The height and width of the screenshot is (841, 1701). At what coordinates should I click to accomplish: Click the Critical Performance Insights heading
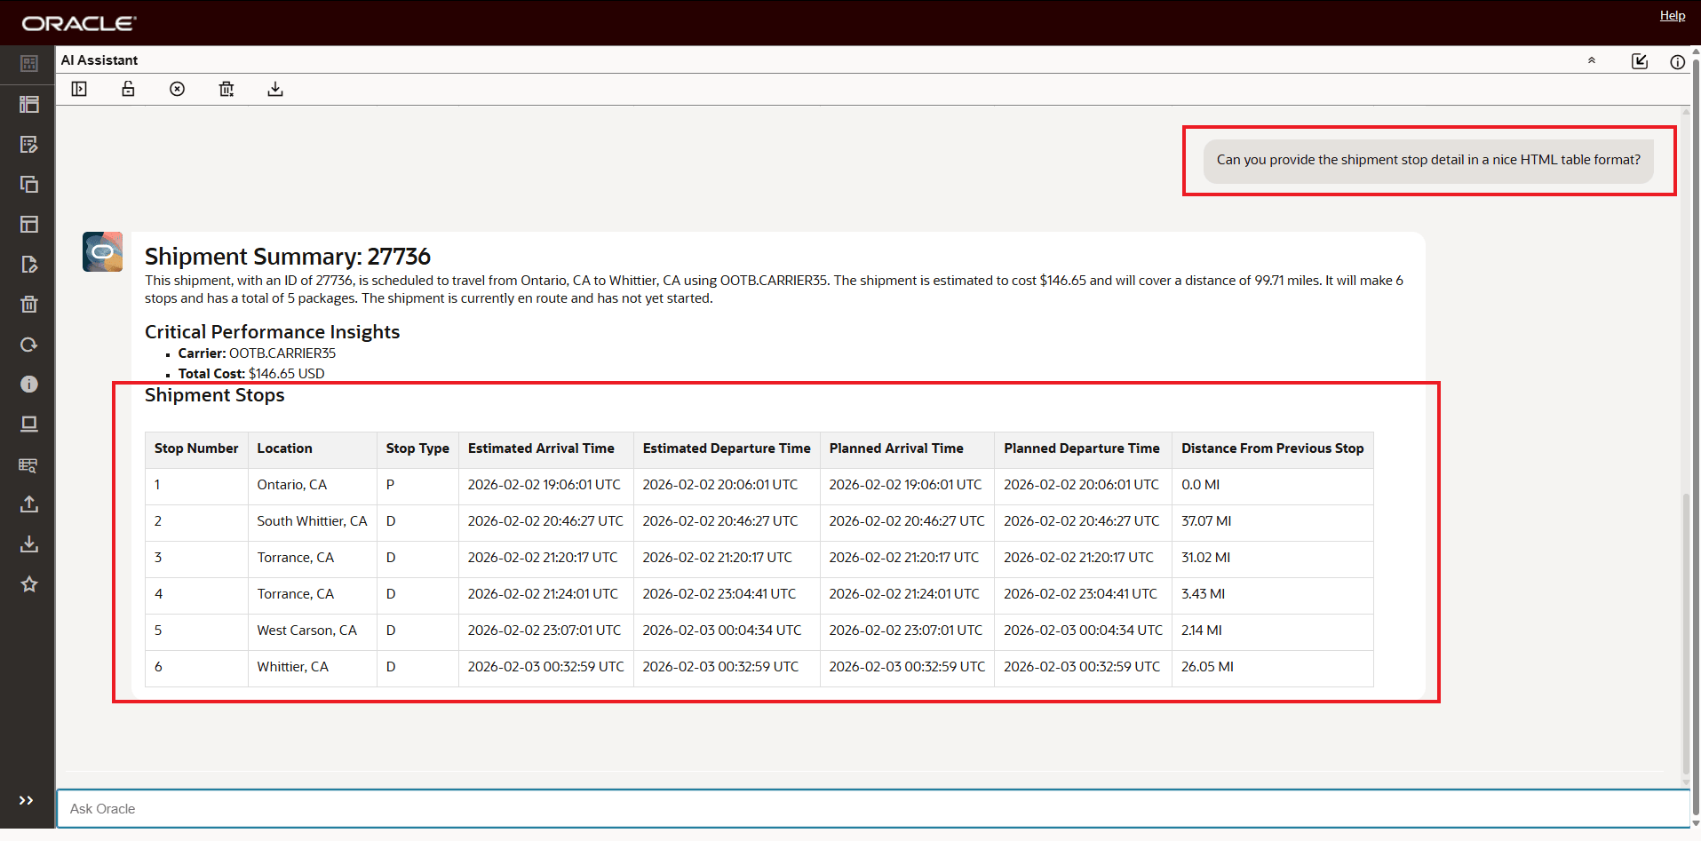[272, 332]
